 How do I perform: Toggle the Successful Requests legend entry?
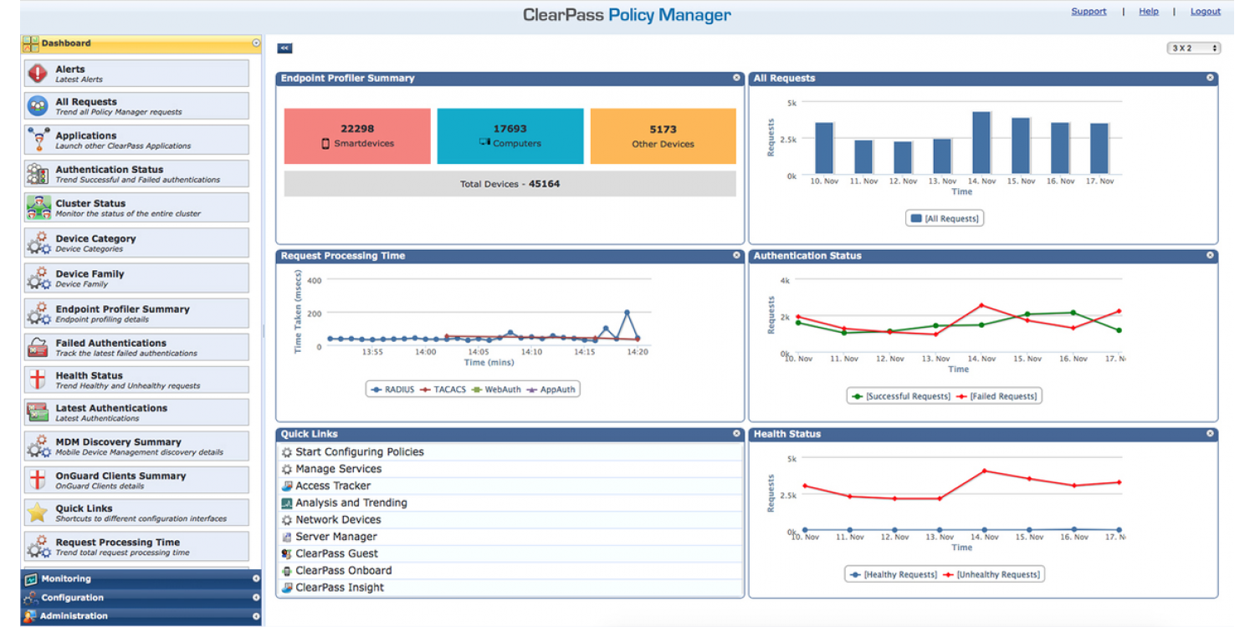tap(900, 396)
